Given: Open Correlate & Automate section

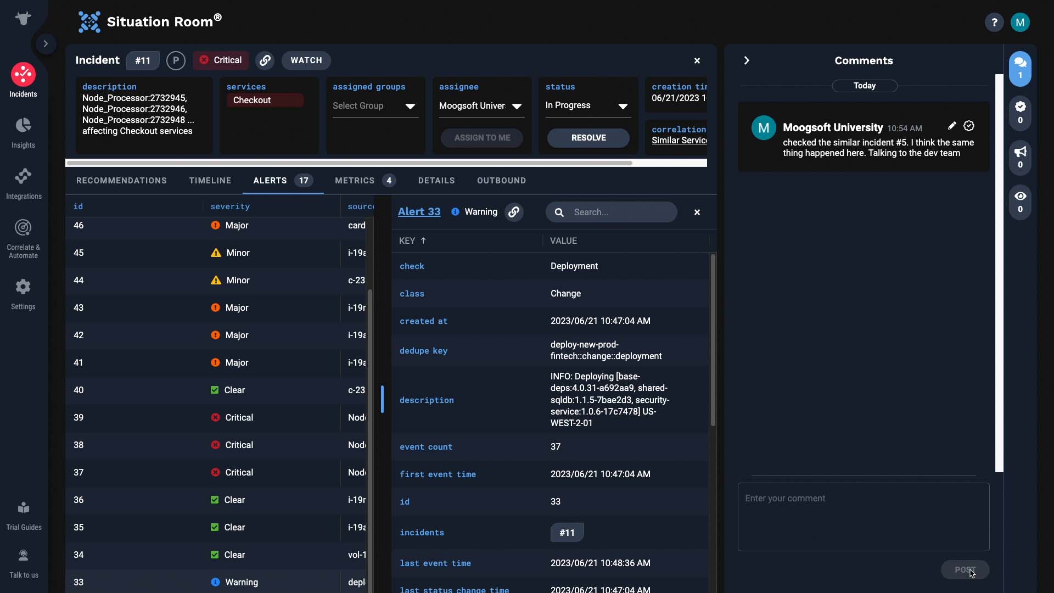Looking at the screenshot, I should [x=23, y=238].
